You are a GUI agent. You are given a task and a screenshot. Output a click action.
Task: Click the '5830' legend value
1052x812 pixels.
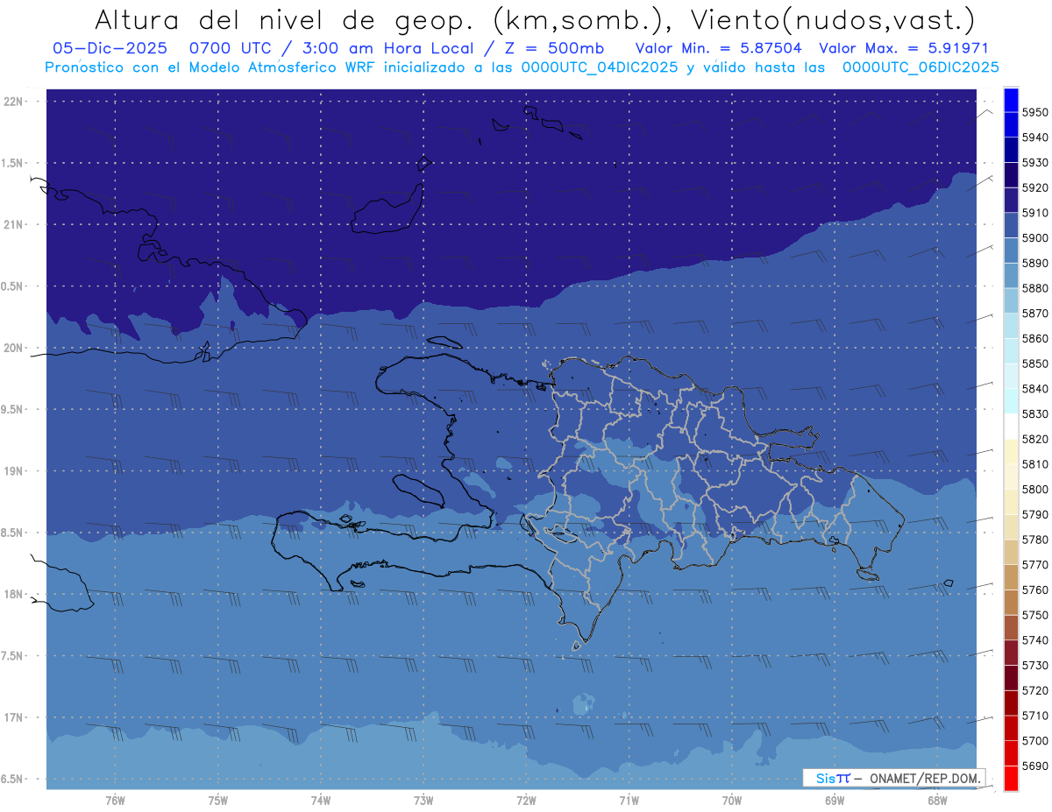[x=1035, y=413]
